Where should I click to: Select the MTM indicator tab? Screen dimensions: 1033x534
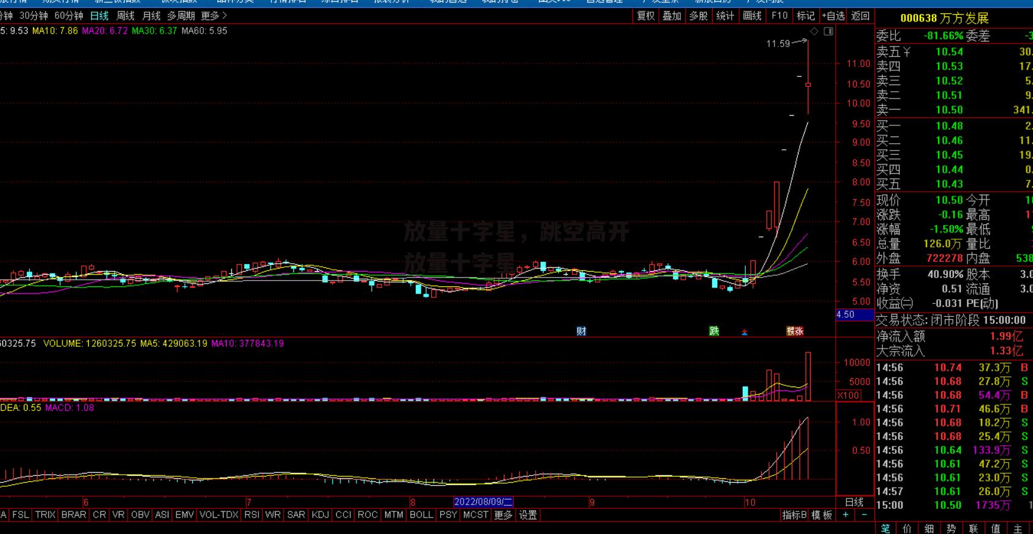click(394, 515)
